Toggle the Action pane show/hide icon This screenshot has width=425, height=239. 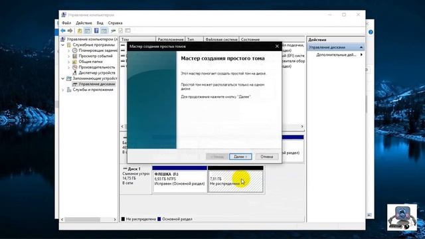[x=104, y=31]
